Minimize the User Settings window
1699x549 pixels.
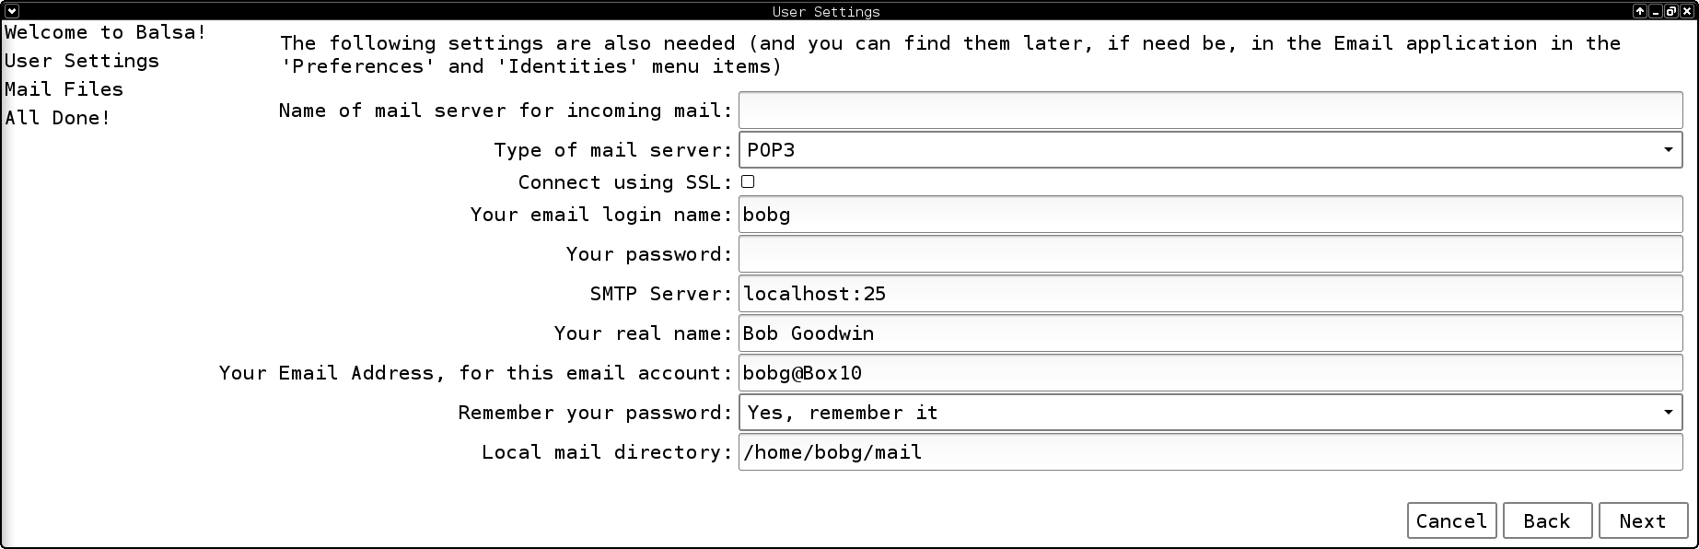1656,11
